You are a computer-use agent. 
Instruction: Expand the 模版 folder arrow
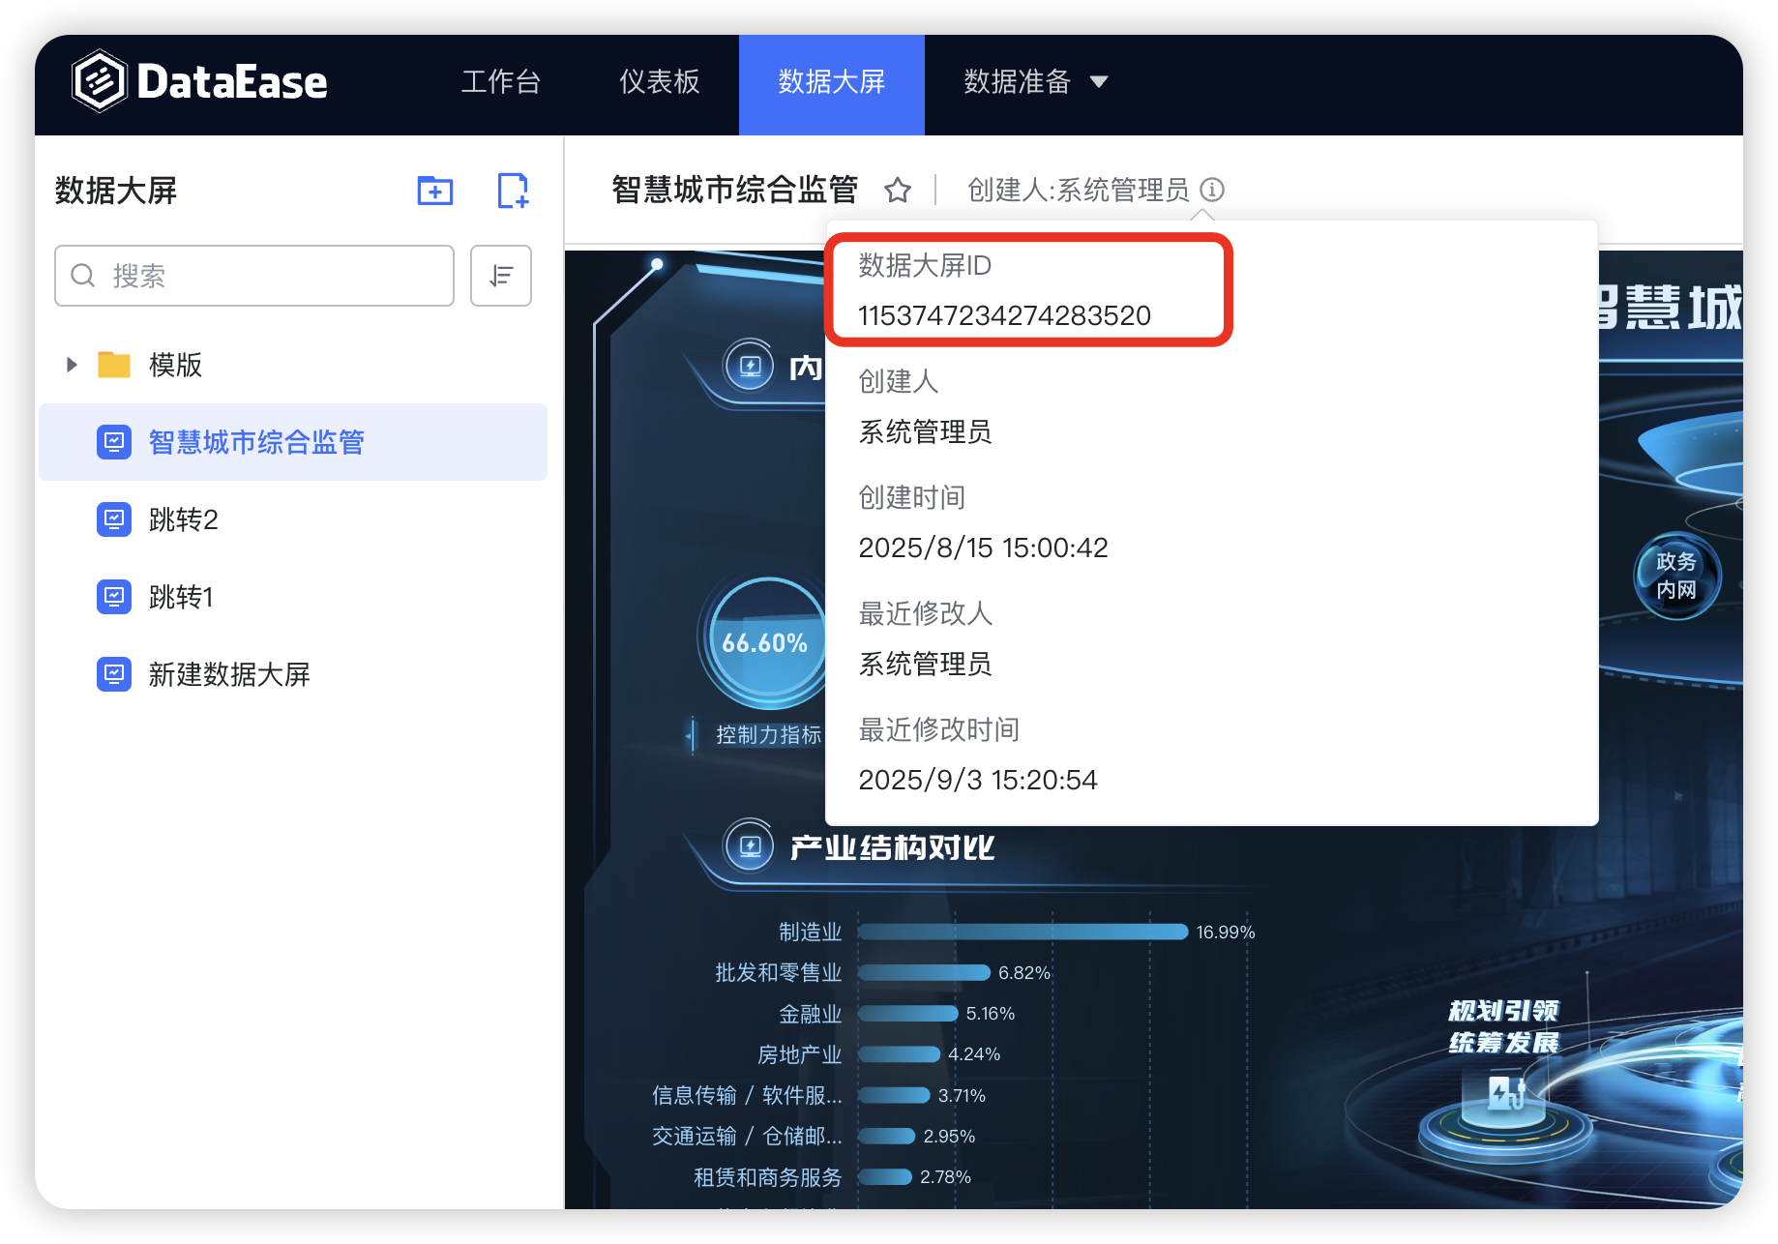click(72, 365)
